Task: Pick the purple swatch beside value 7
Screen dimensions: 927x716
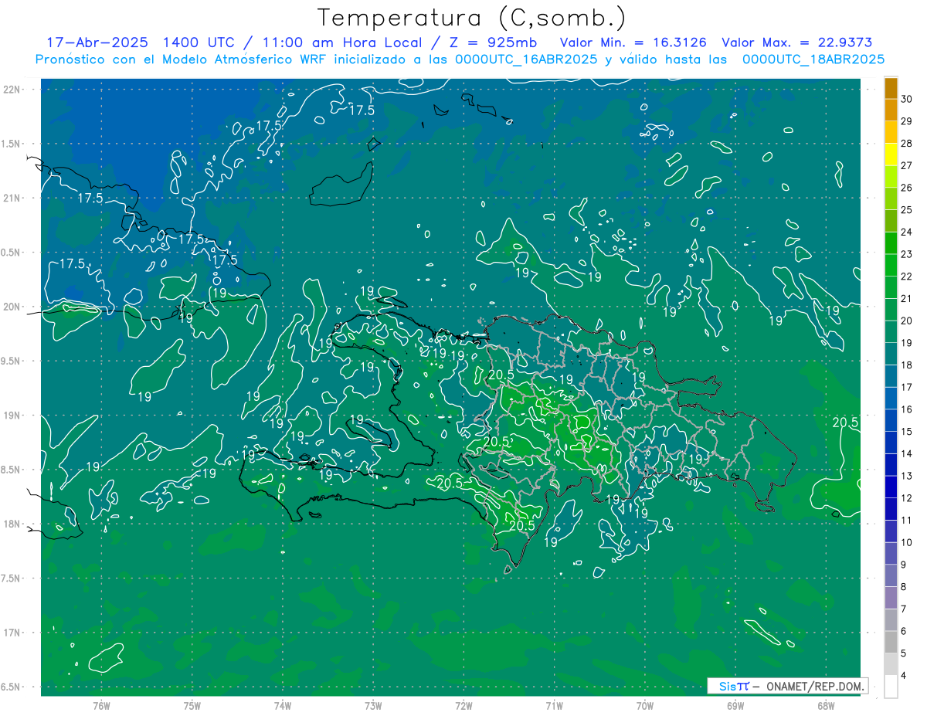Action: (891, 598)
